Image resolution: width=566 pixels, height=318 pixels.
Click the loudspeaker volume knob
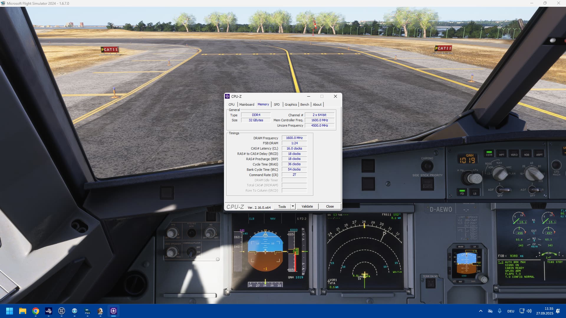point(172,252)
